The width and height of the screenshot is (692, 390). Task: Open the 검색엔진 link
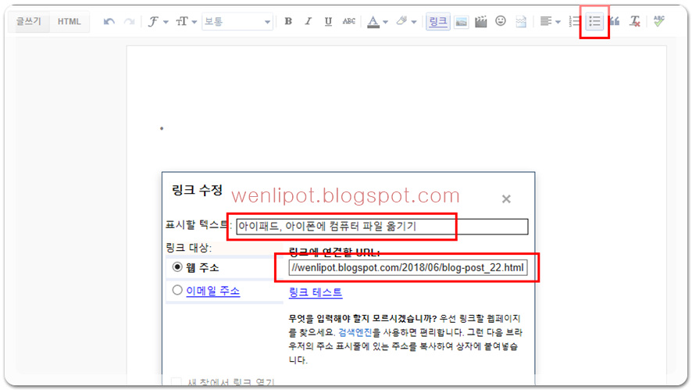coord(355,332)
